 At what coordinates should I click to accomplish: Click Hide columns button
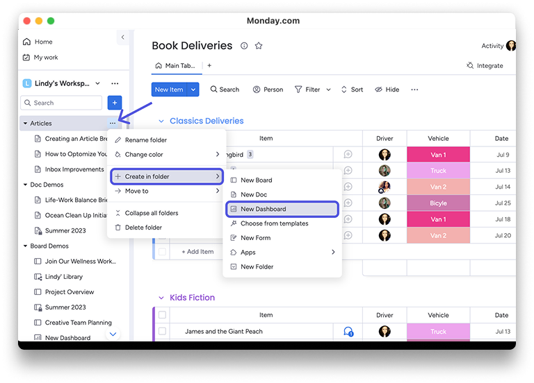(387, 90)
